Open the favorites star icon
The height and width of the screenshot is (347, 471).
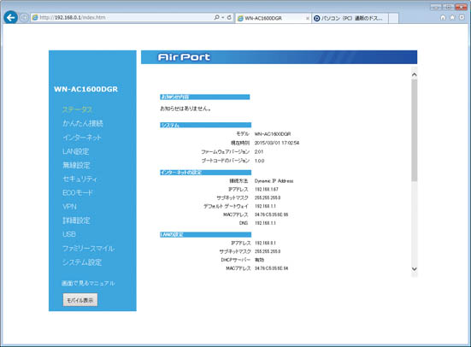tap(452, 17)
